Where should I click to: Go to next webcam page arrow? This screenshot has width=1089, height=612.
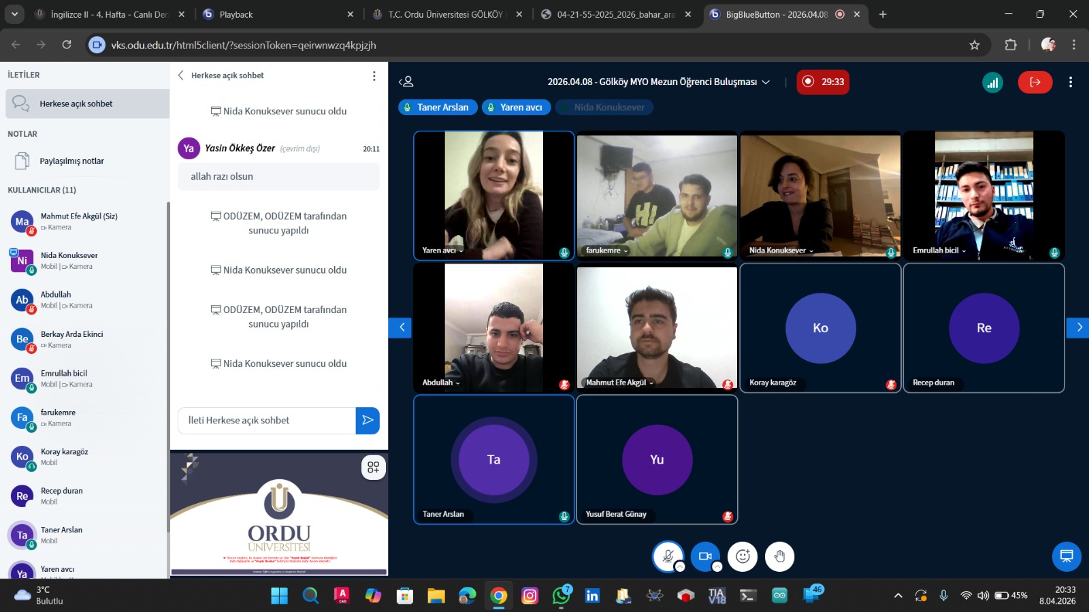click(1078, 327)
